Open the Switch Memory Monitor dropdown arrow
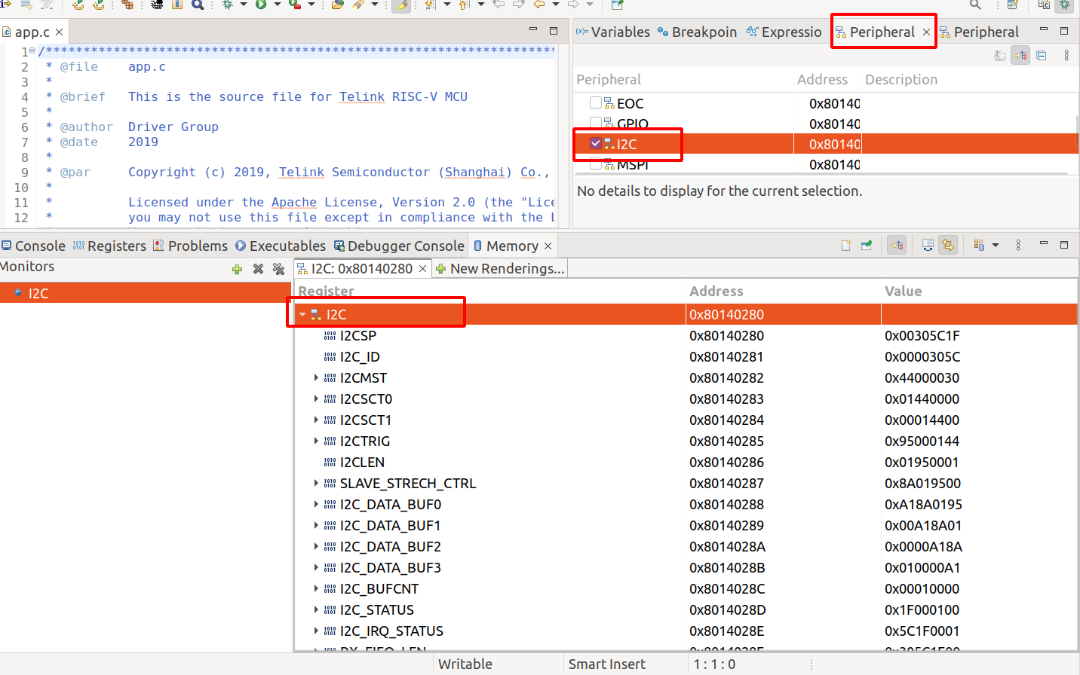Image resolution: width=1080 pixels, height=675 pixels. (x=996, y=246)
